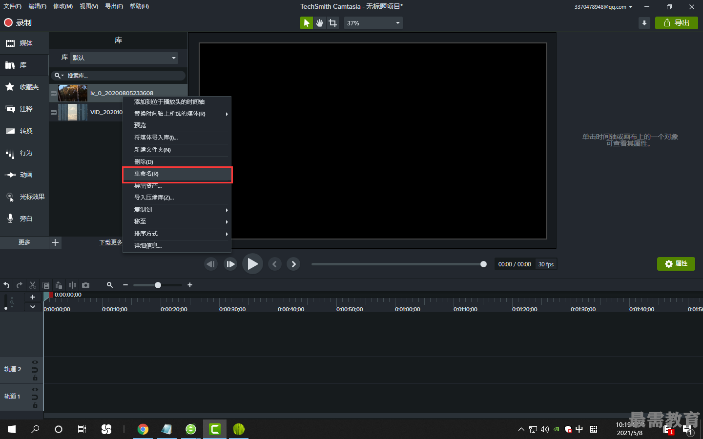Click the 属性 properties button
Screen dimensions: 703x439
676,264
